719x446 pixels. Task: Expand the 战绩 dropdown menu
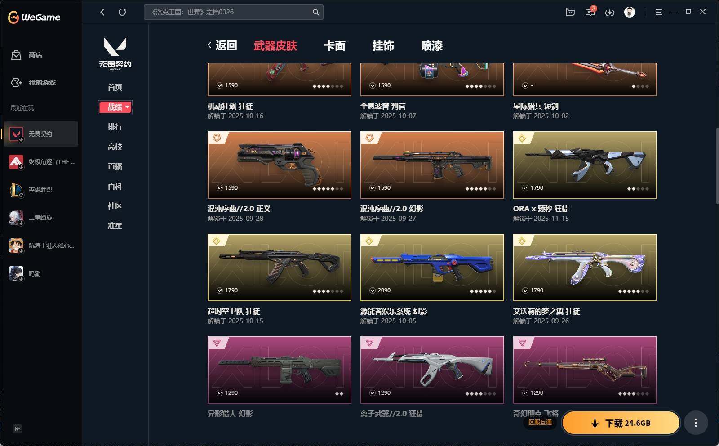pyautogui.click(x=115, y=107)
